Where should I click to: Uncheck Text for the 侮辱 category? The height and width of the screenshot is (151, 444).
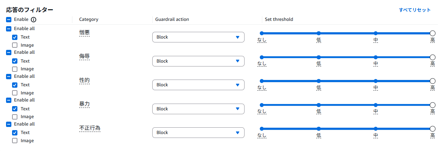(x=15, y=61)
